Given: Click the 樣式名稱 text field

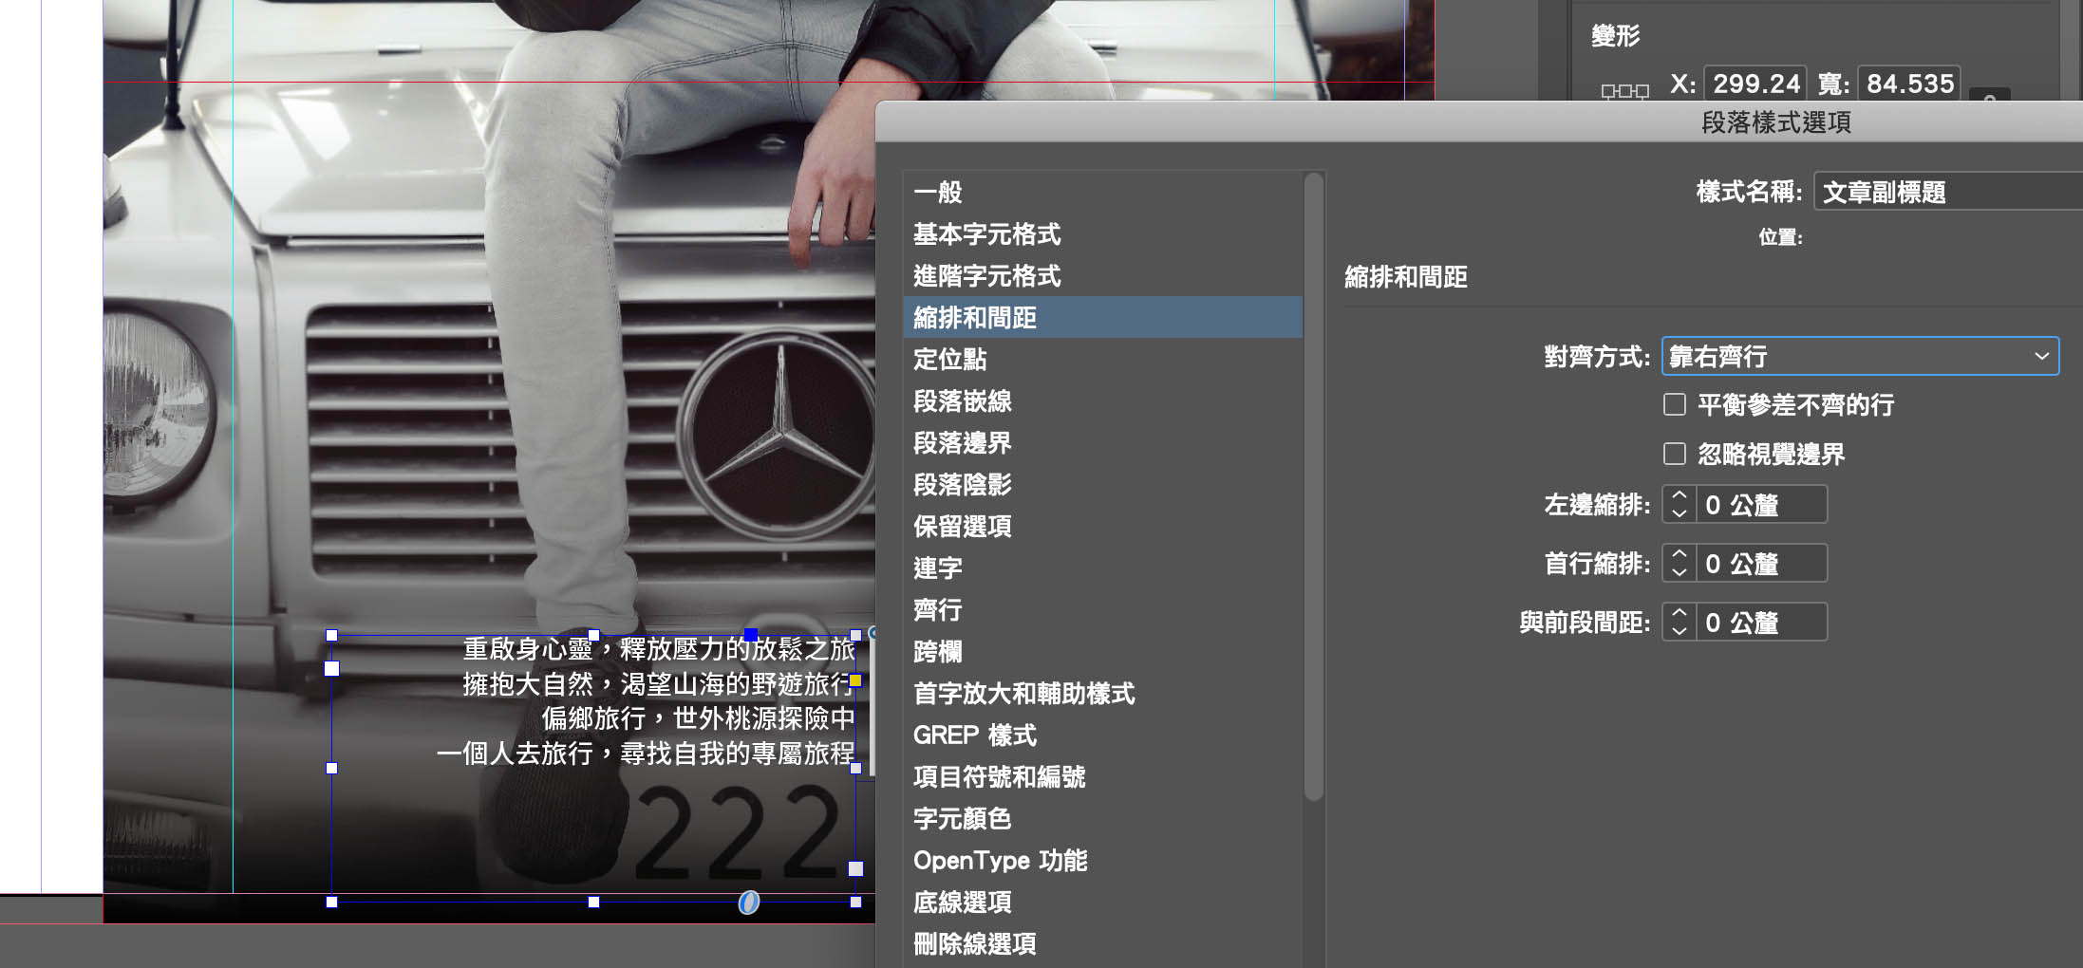Looking at the screenshot, I should tap(1946, 193).
